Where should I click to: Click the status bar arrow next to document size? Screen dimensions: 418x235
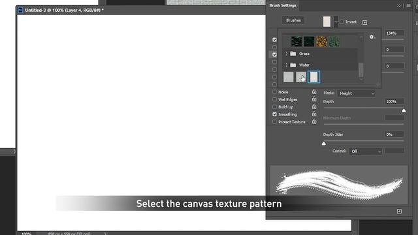(105, 234)
